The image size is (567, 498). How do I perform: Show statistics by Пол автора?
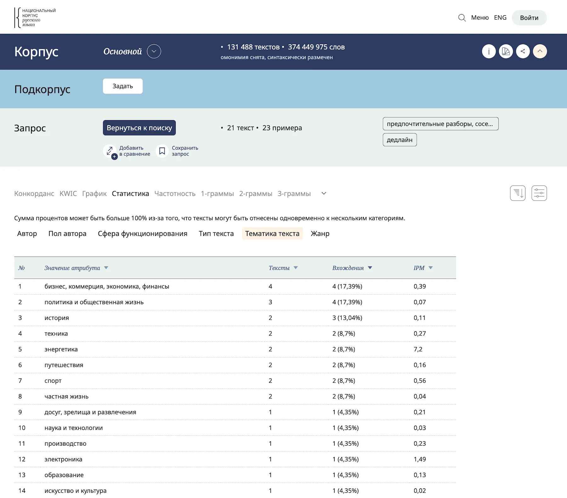[x=67, y=234]
